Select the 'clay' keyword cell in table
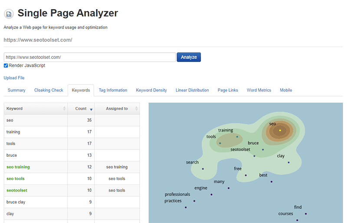Image resolution: width=347 pixels, height=223 pixels. point(36,214)
